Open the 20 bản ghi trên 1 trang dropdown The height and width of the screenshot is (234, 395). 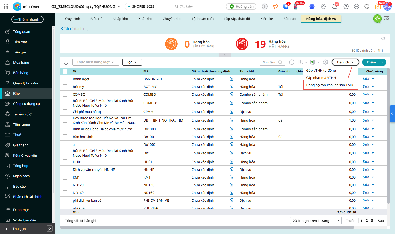(x=316, y=221)
